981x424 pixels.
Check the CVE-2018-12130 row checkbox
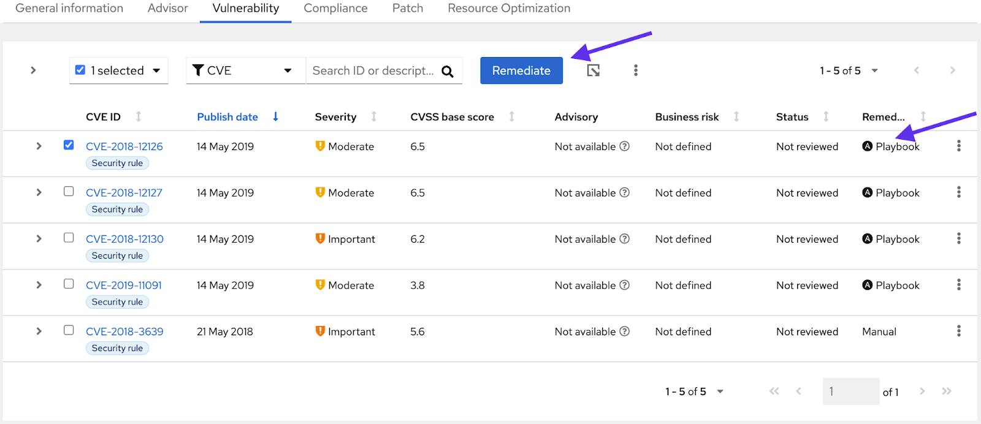click(69, 238)
